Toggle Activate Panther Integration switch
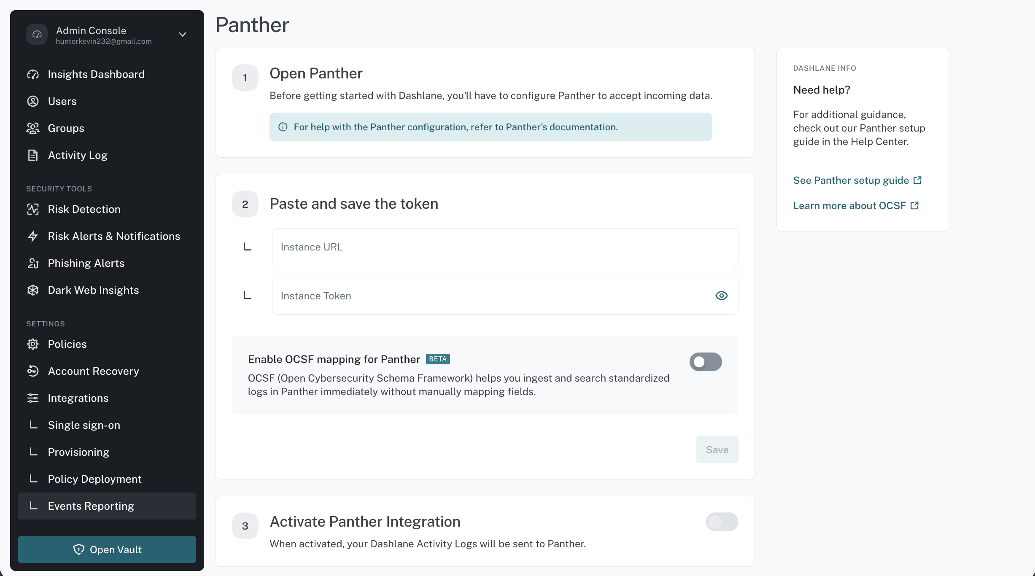 [x=722, y=522]
